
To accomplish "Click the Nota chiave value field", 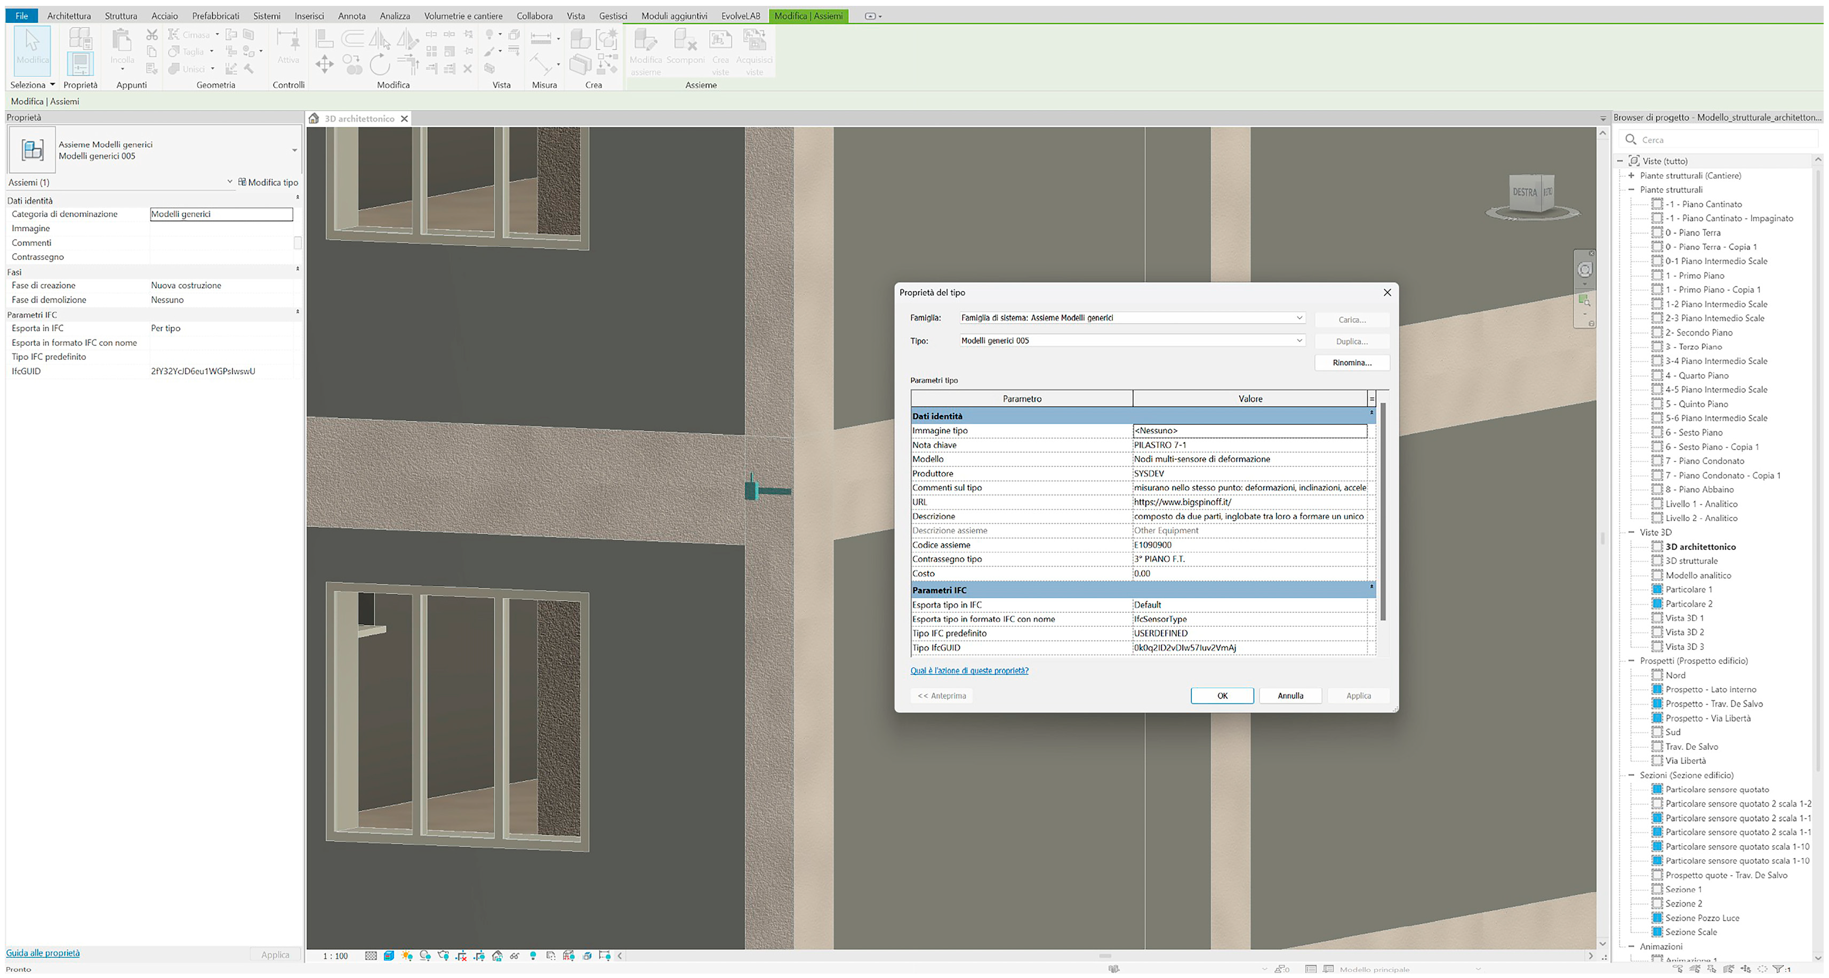I will click(1249, 445).
